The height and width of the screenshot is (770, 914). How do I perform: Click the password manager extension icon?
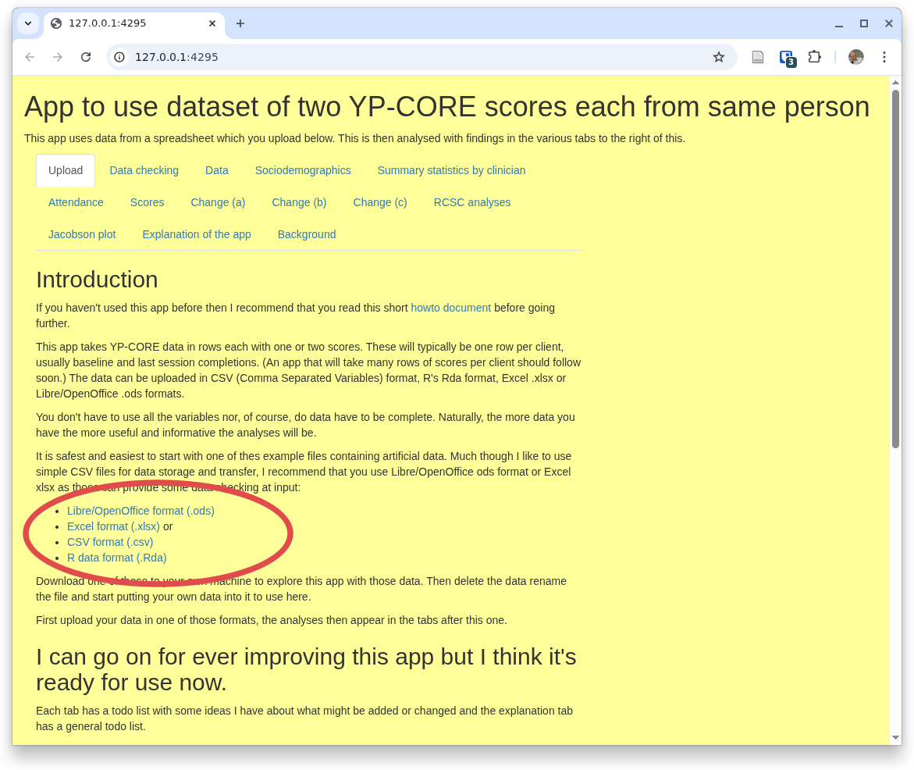787,57
